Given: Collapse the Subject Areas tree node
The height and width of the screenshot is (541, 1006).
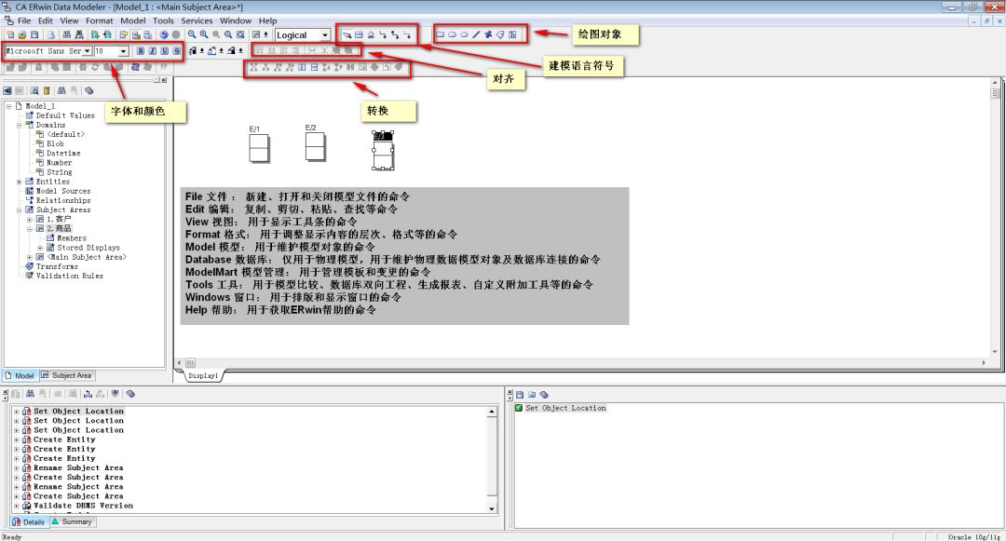Looking at the screenshot, I should point(20,210).
